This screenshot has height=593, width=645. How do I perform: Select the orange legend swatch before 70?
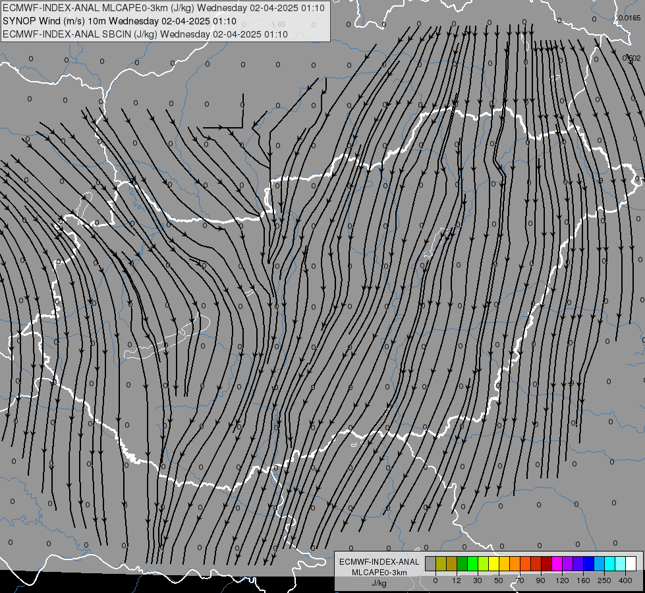point(515,563)
